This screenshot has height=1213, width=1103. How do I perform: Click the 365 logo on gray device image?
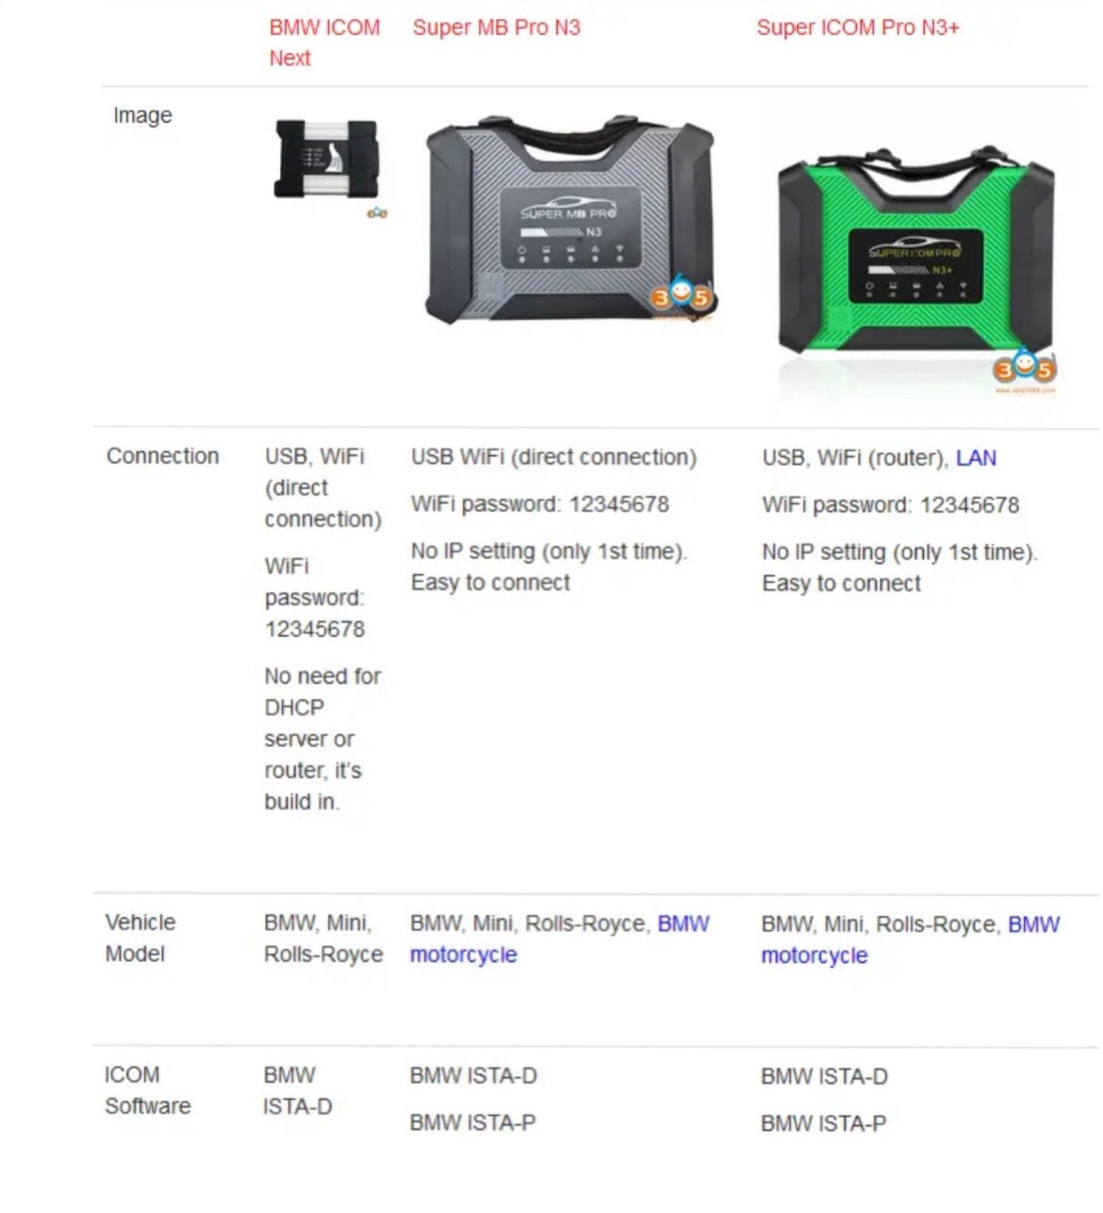tap(682, 296)
